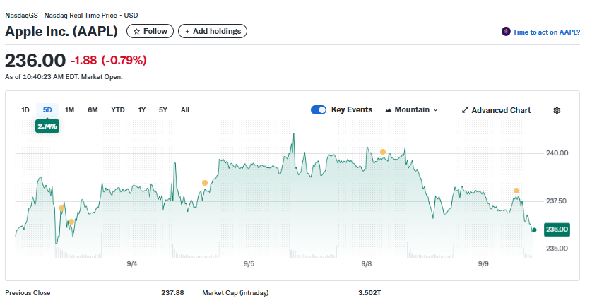Image resolution: width=592 pixels, height=298 pixels.
Task: Click key event dot just before 9/5
Action: (x=205, y=183)
